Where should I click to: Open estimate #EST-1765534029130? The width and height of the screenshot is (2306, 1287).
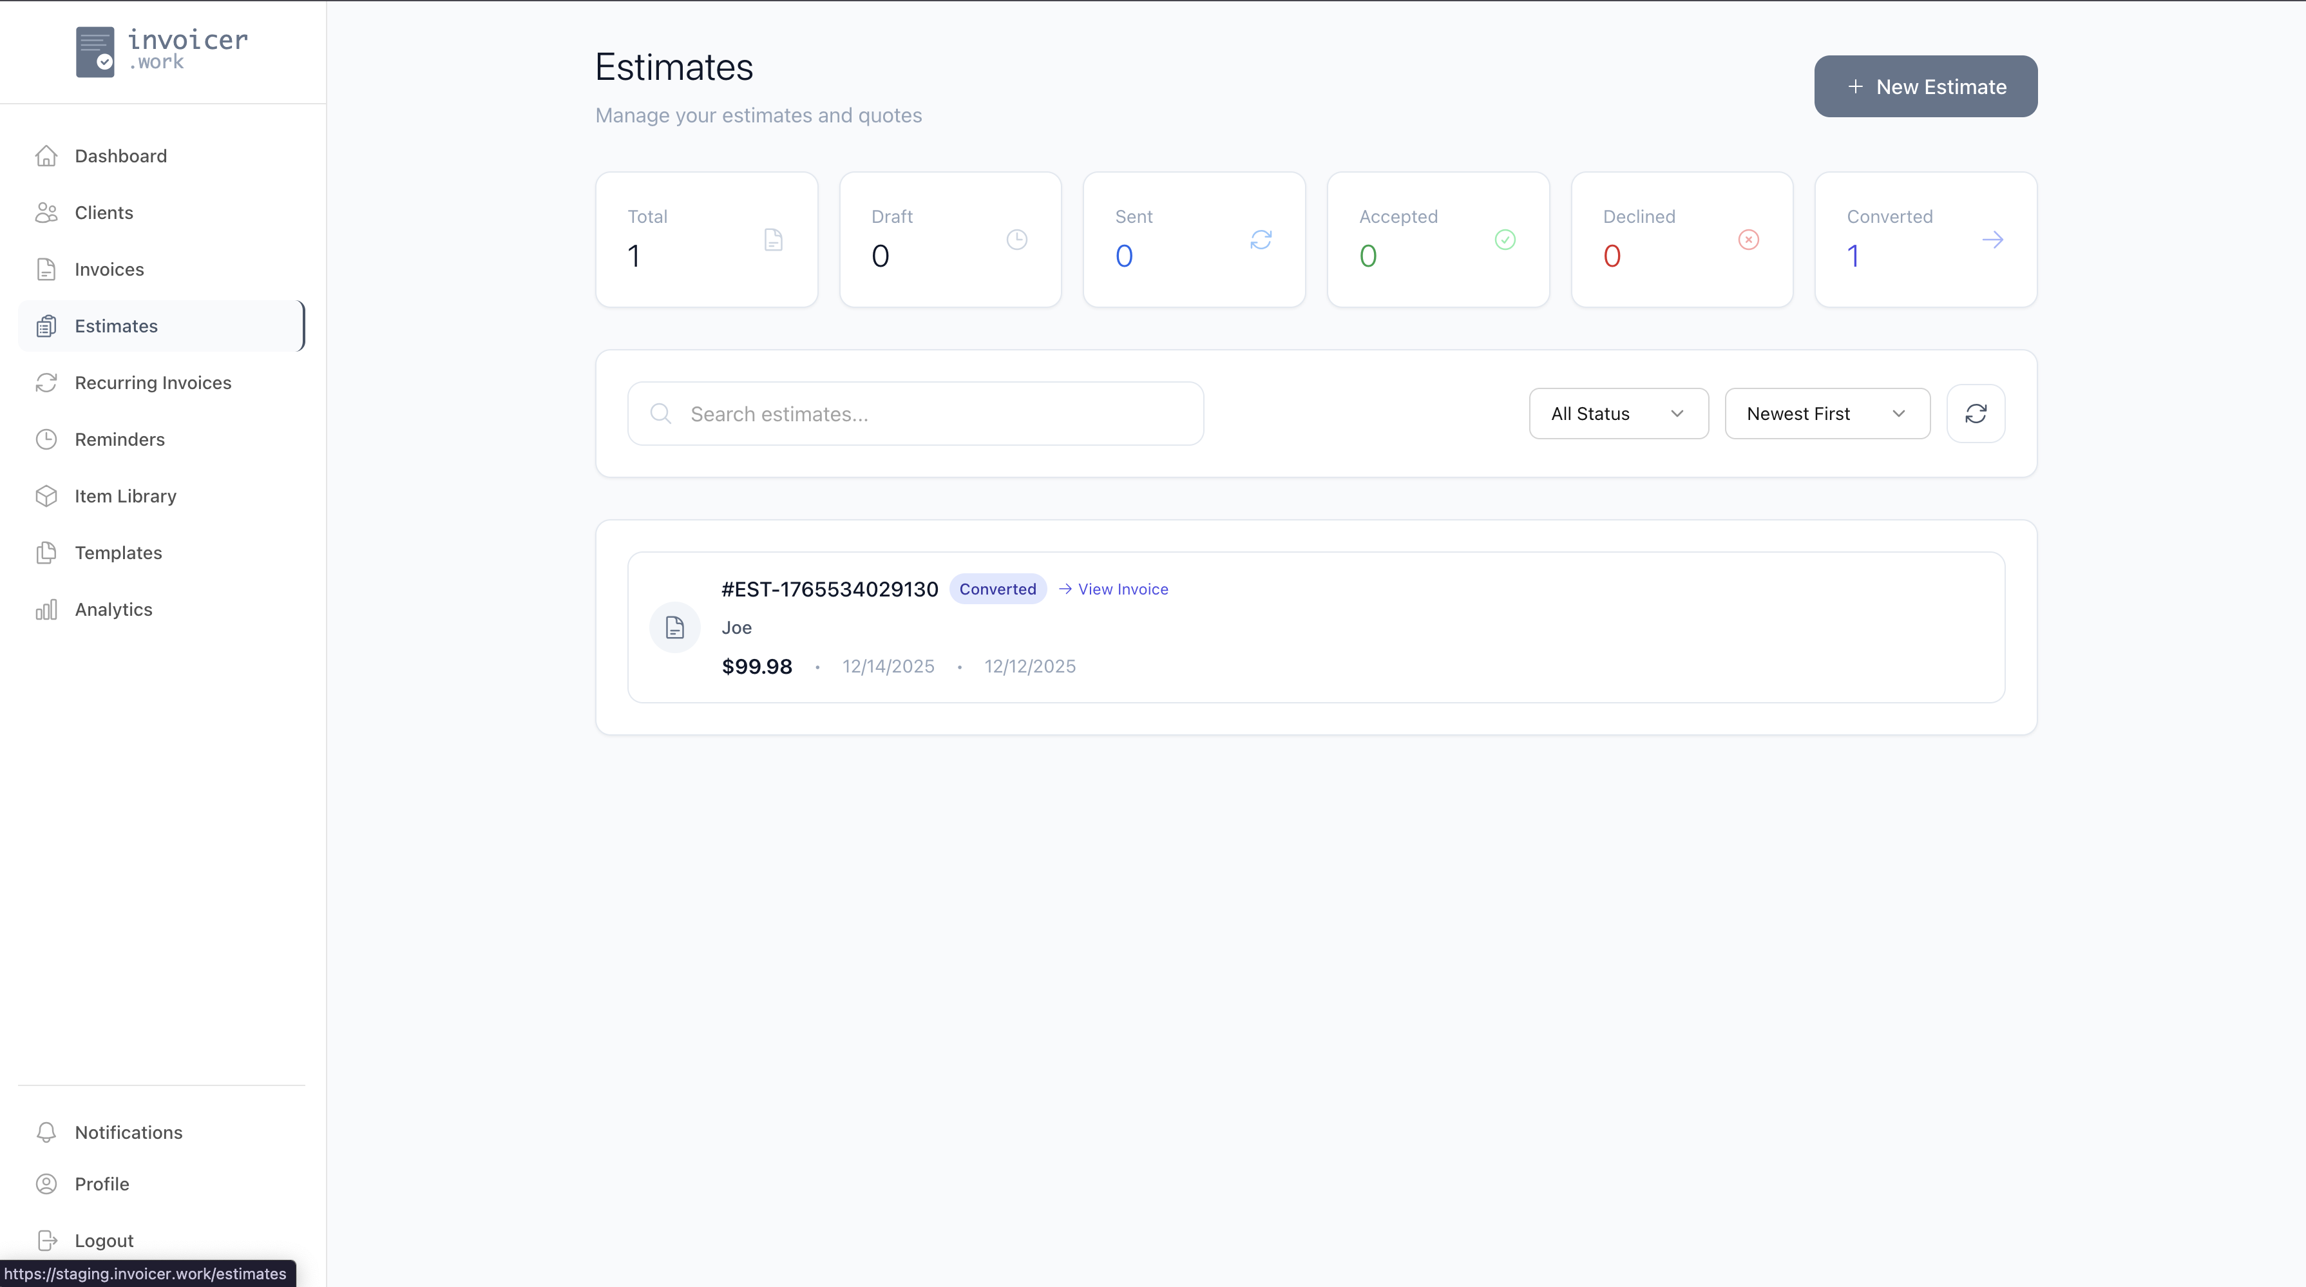tap(829, 589)
